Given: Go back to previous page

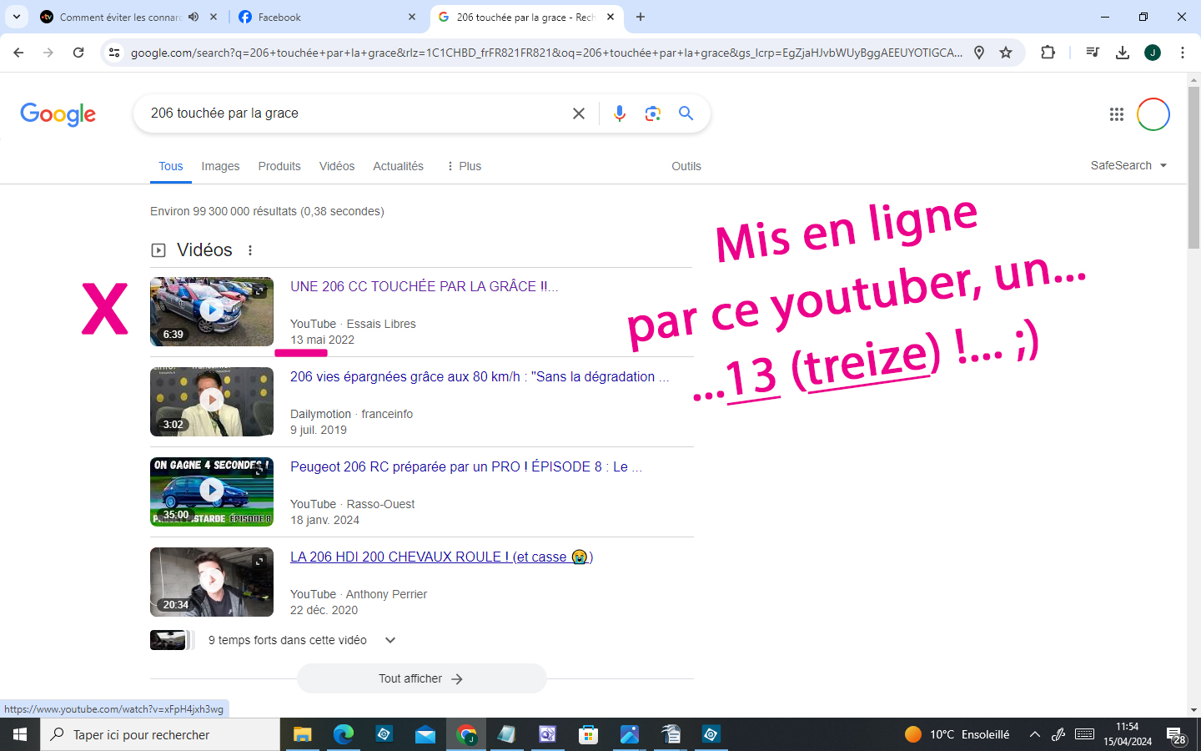Looking at the screenshot, I should 18,53.
